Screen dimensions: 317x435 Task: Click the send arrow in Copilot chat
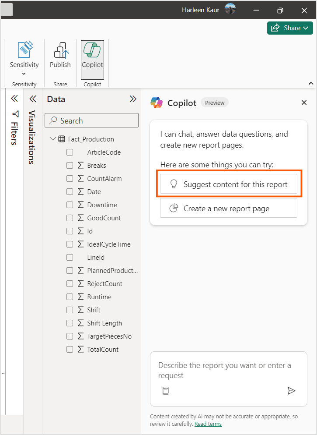click(x=291, y=391)
